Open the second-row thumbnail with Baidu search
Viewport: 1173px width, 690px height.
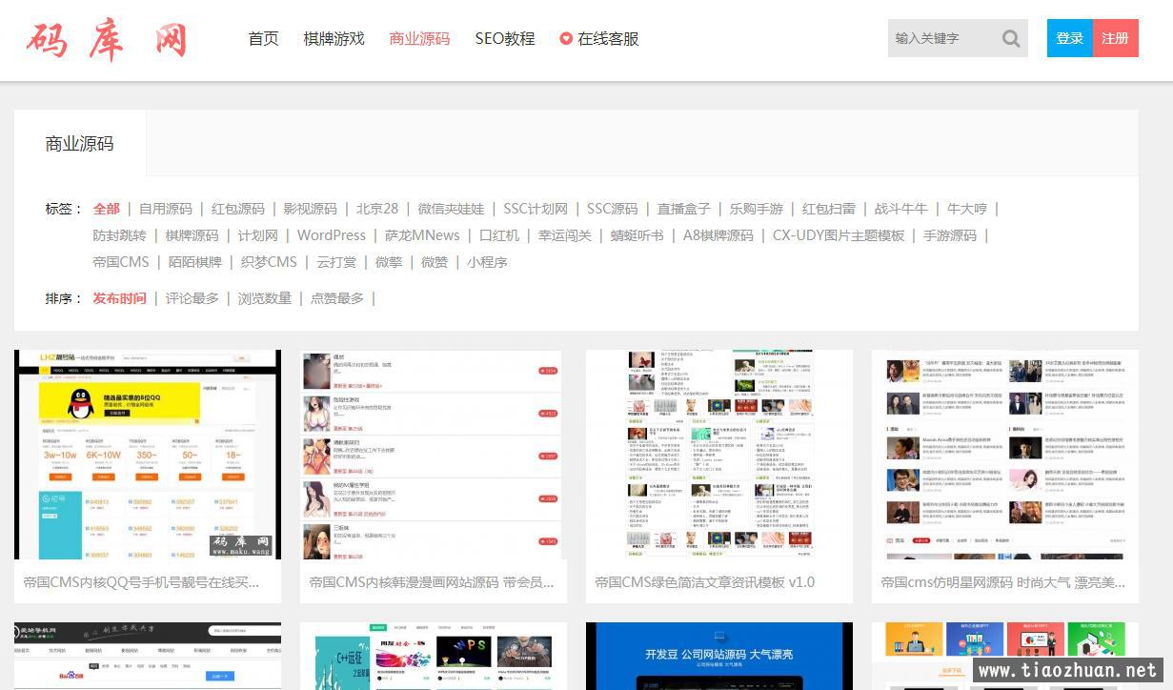[148, 657]
